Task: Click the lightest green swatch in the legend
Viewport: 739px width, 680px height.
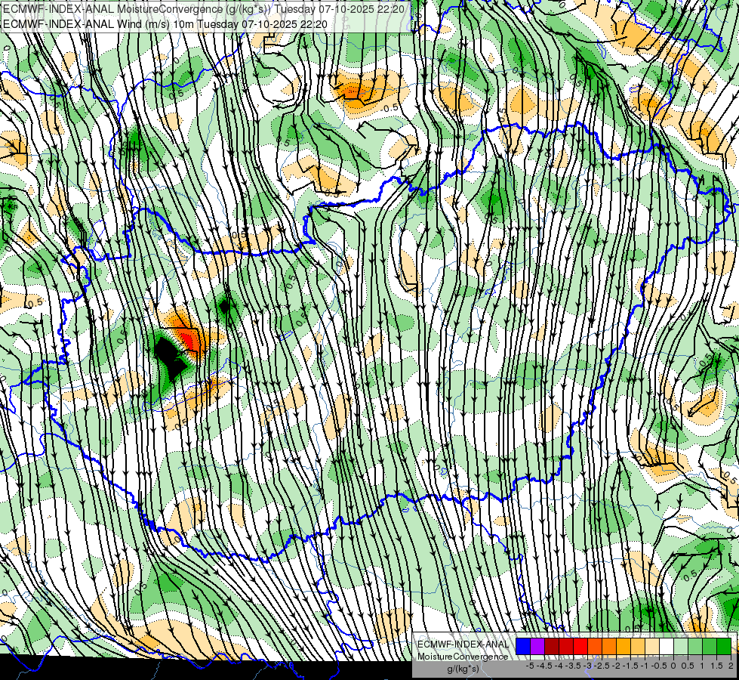Action: point(681,647)
